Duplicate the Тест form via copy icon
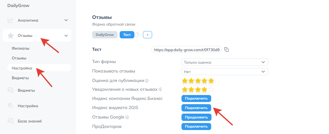Screen dimensions: 329x134 click(137, 35)
